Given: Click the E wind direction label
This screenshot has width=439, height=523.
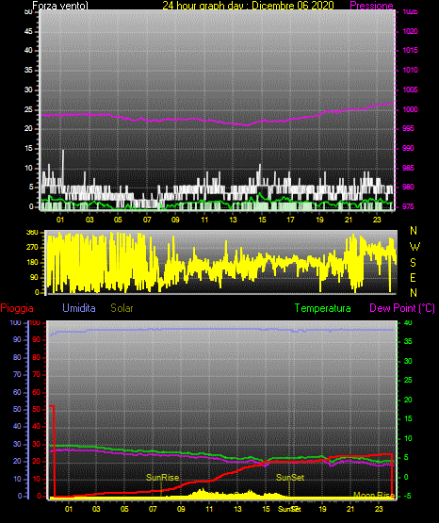Looking at the screenshot, I should pos(413,277).
